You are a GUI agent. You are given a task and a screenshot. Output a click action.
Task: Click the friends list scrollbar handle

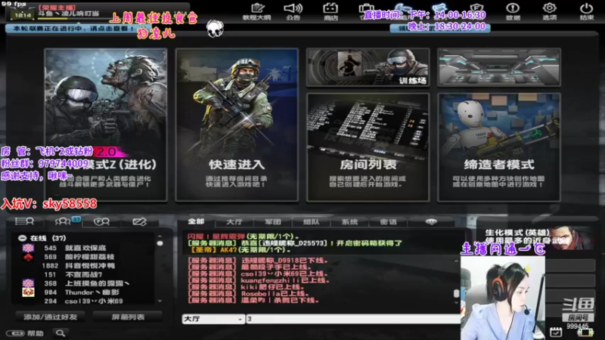(x=160, y=243)
